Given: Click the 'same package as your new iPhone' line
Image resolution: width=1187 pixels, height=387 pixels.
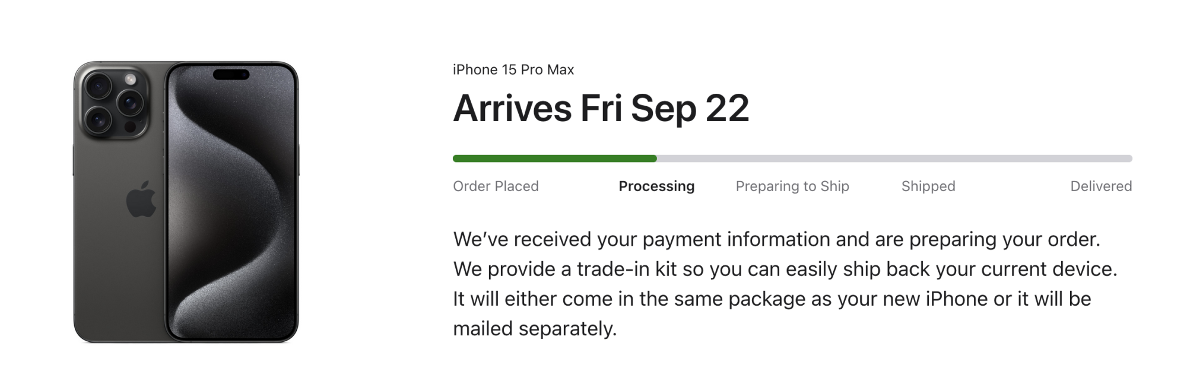Looking at the screenshot, I should (x=772, y=299).
